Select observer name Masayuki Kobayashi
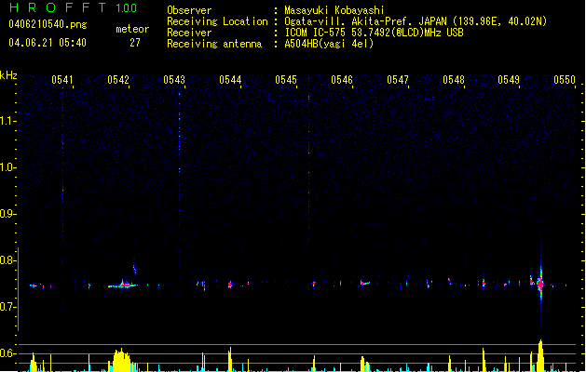 334,10
